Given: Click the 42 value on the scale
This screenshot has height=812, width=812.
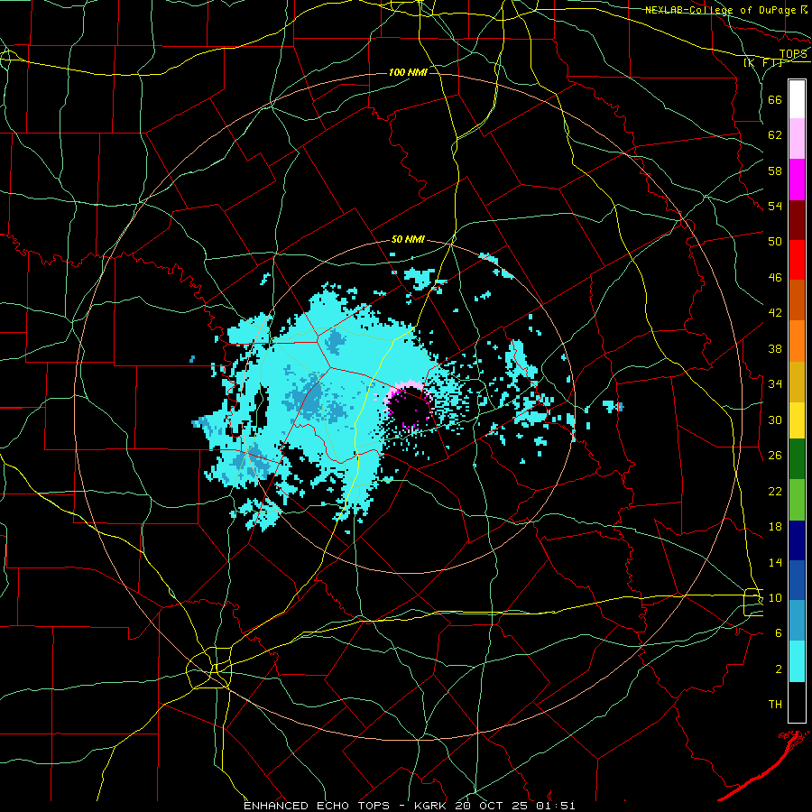Looking at the screenshot, I should click(x=775, y=313).
